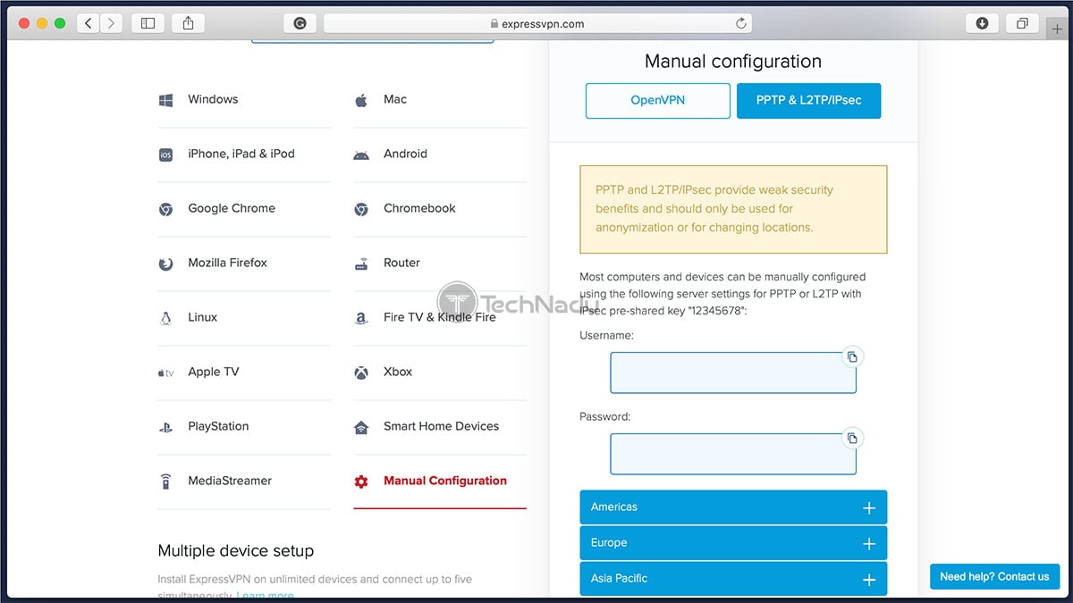Click the Windows logo icon
This screenshot has height=603, width=1073.
(x=165, y=100)
